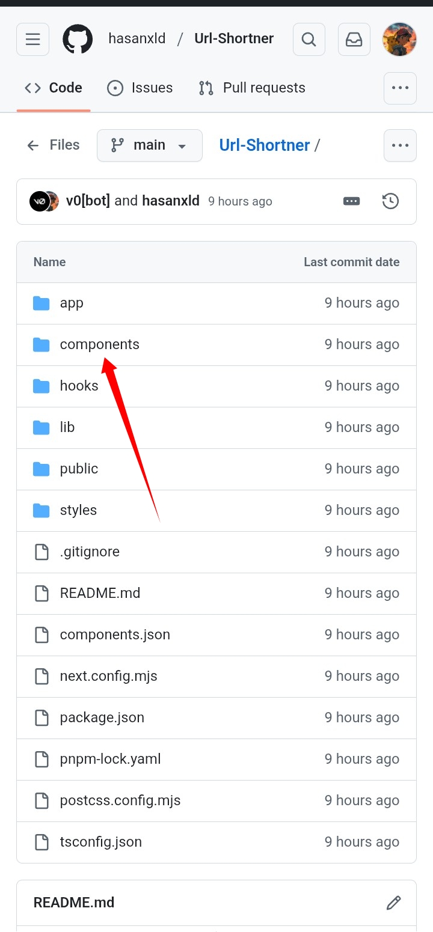
Task: Open the app folder
Action: [x=72, y=303]
